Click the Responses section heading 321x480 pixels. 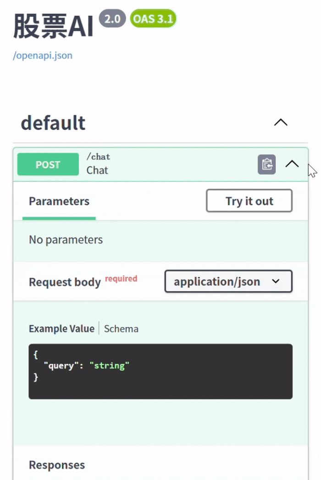pyautogui.click(x=57, y=465)
